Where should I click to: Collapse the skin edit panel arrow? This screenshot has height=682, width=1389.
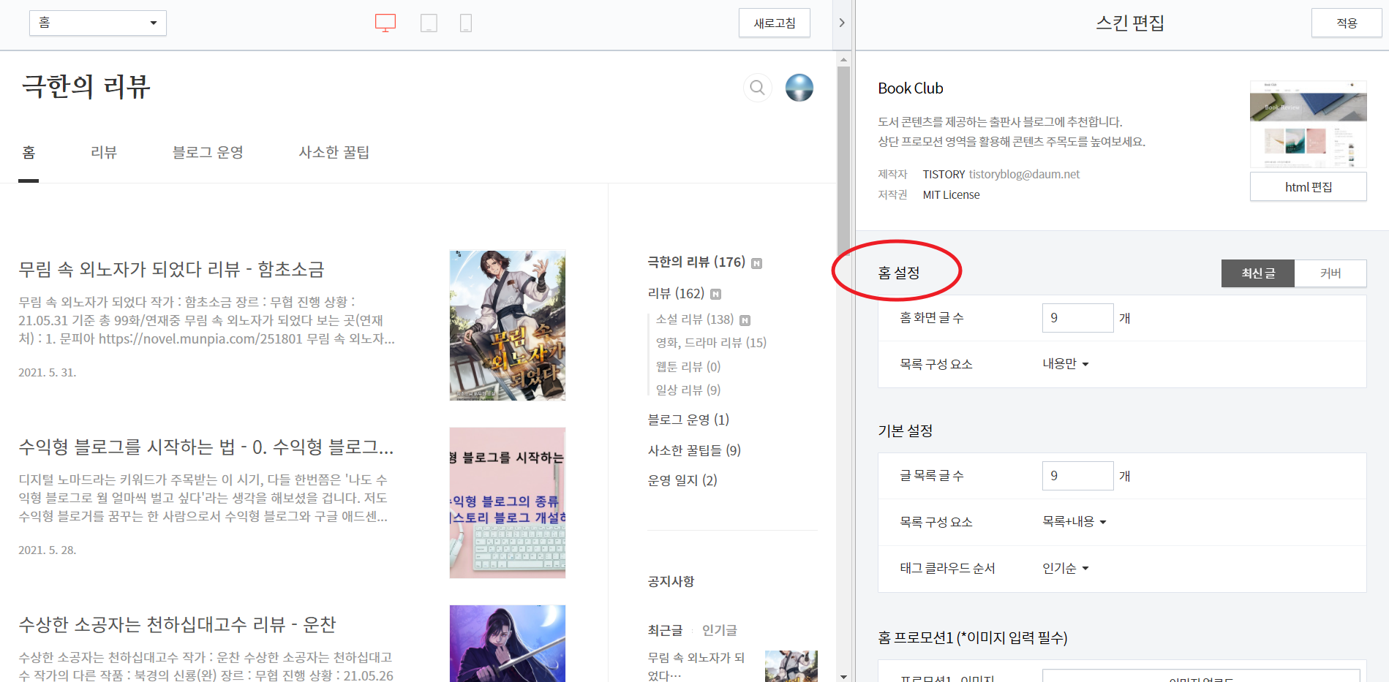pyautogui.click(x=842, y=23)
